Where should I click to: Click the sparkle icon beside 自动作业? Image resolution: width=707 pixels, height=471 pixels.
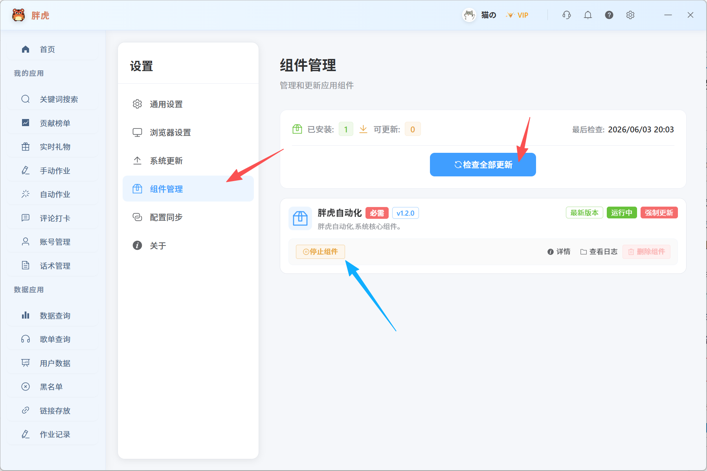26,194
